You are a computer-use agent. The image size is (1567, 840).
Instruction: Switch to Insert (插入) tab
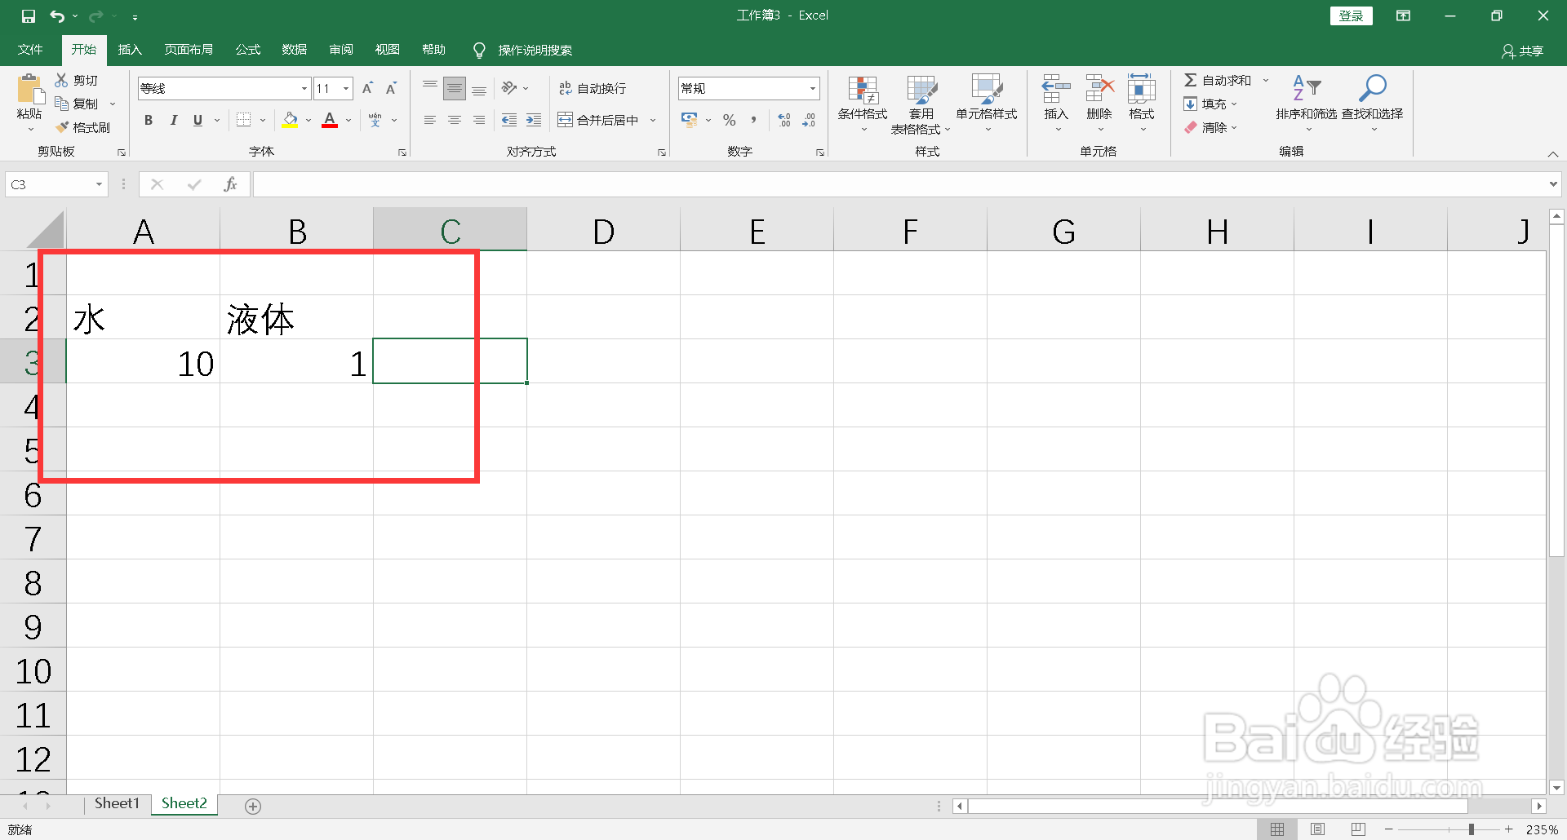(x=130, y=50)
